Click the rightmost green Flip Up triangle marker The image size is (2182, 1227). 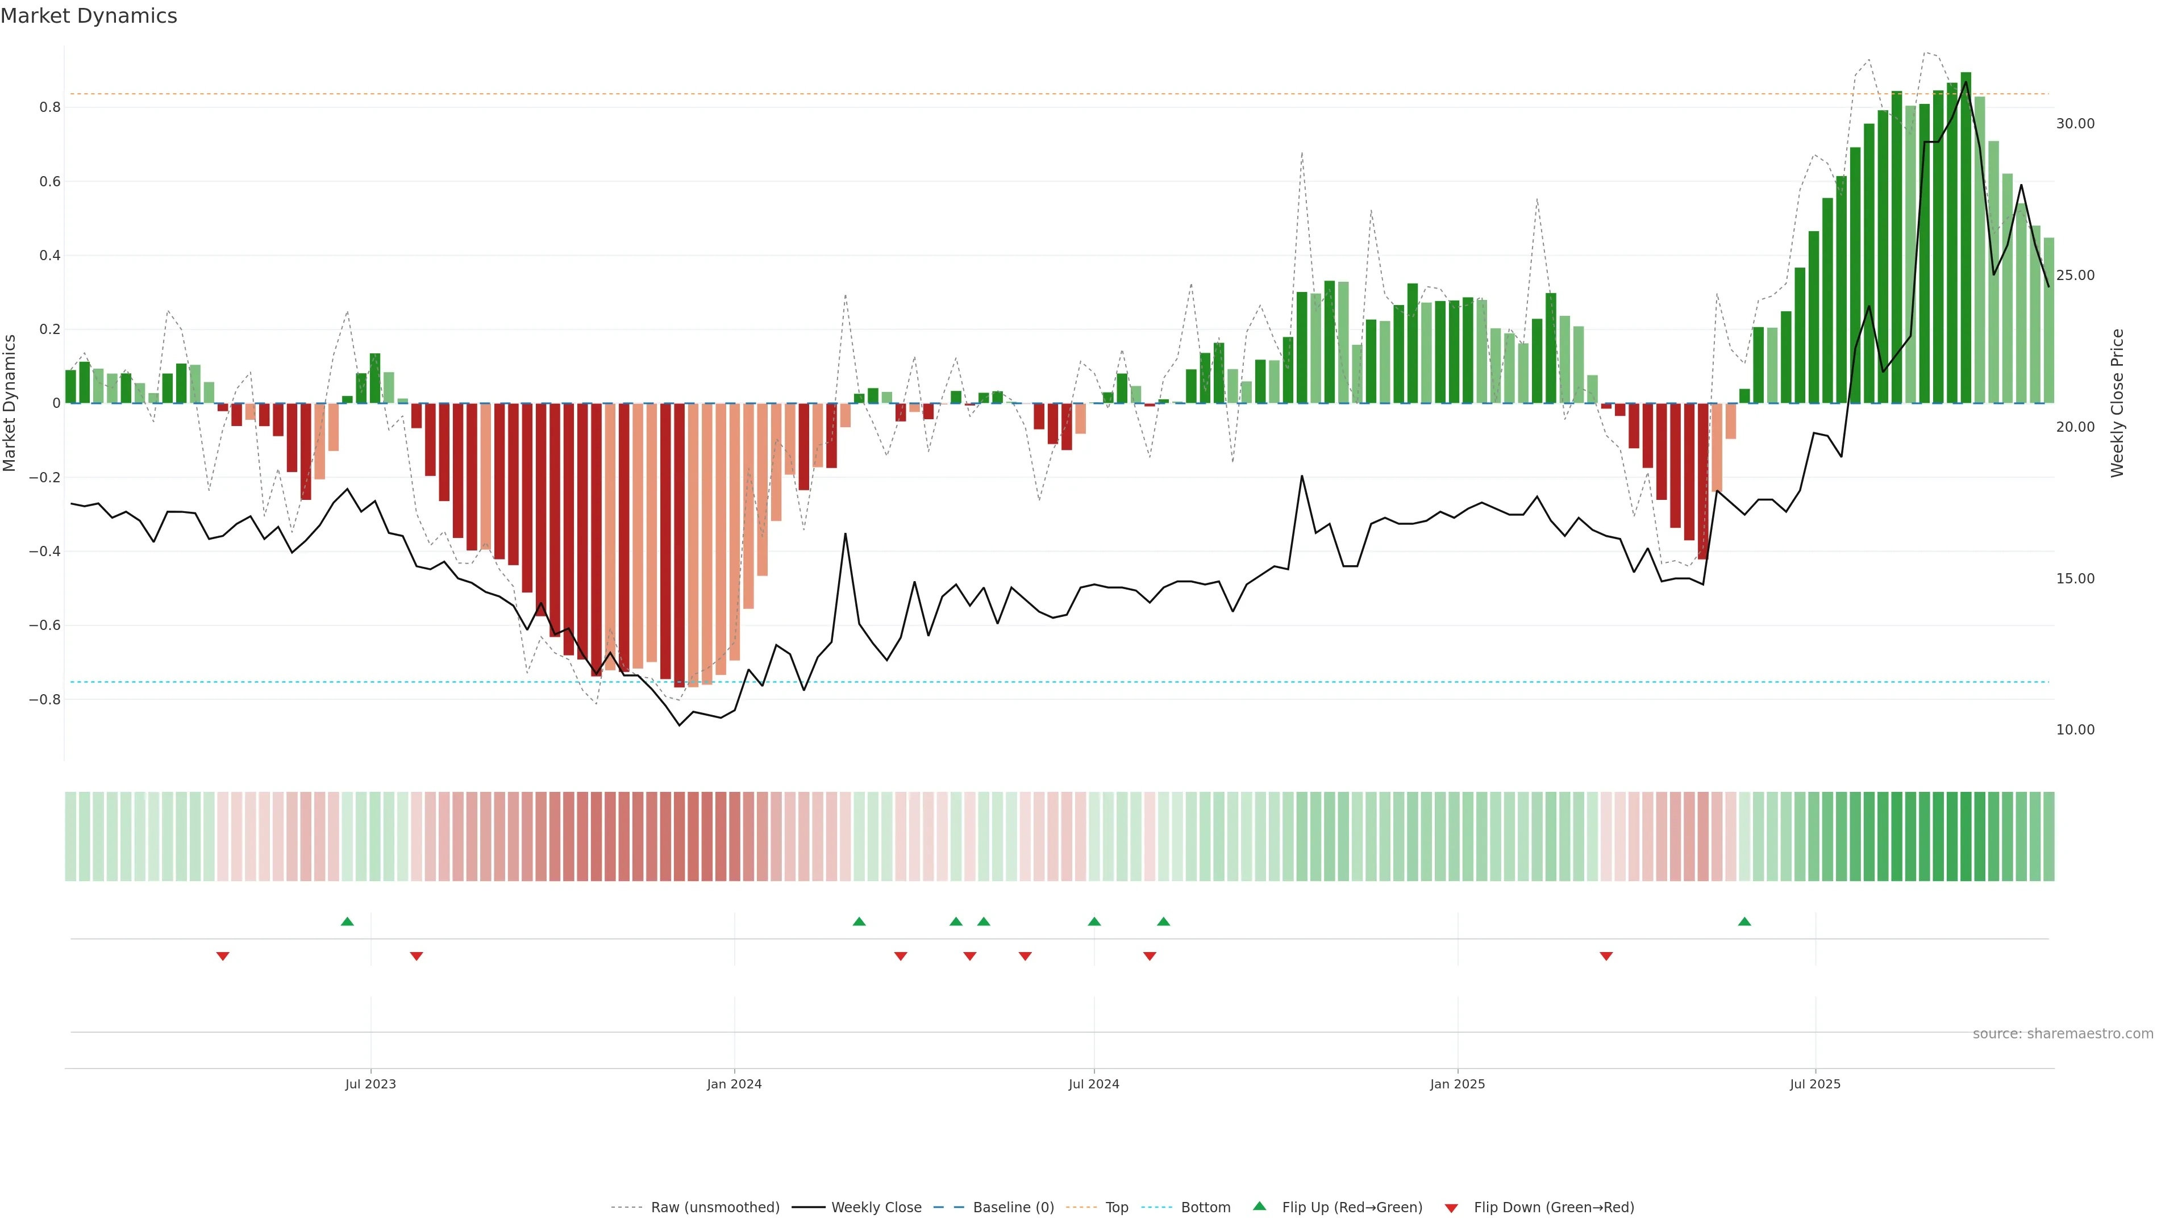click(x=1744, y=921)
